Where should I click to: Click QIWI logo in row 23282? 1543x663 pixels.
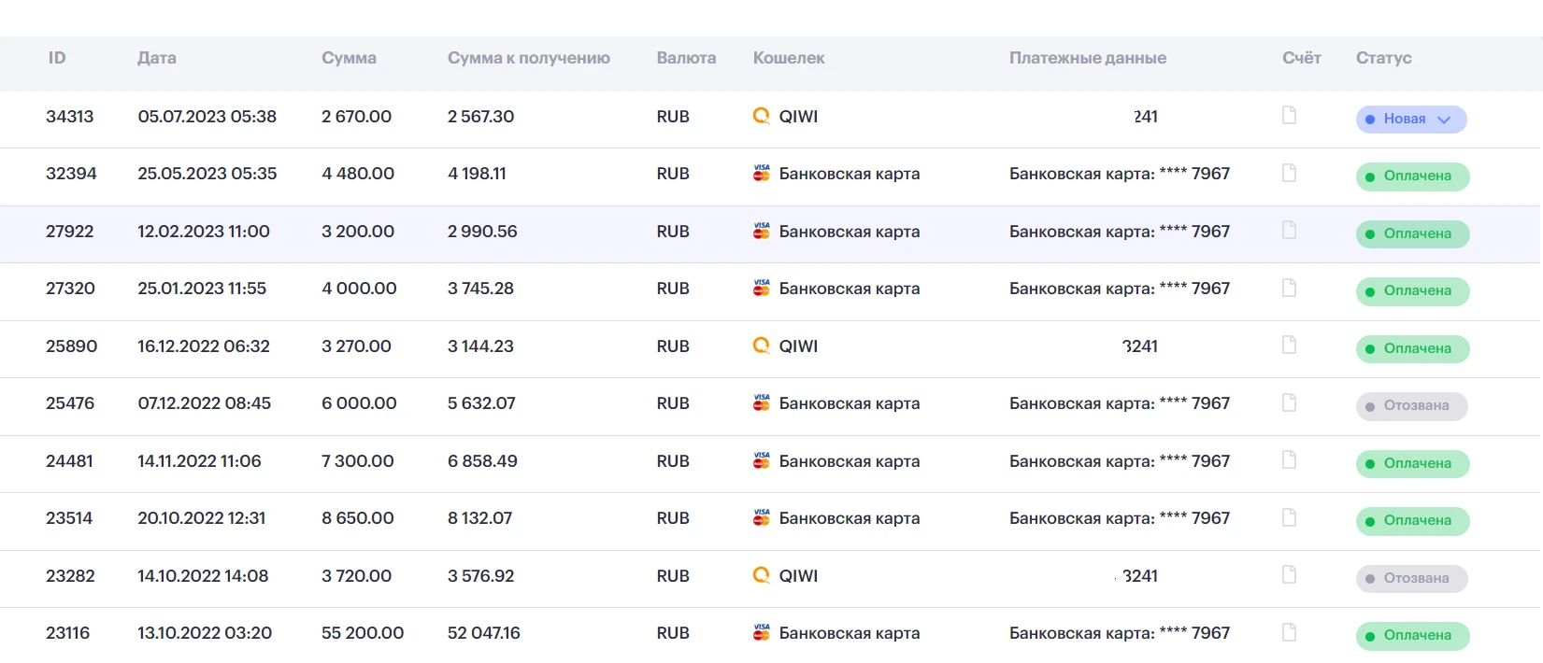pos(762,575)
